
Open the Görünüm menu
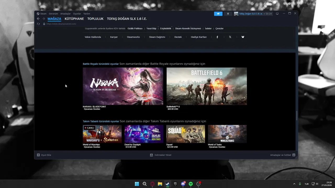click(x=53, y=14)
